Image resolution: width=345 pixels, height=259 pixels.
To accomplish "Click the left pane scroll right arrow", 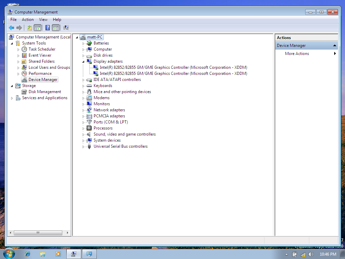I will click(67, 233).
